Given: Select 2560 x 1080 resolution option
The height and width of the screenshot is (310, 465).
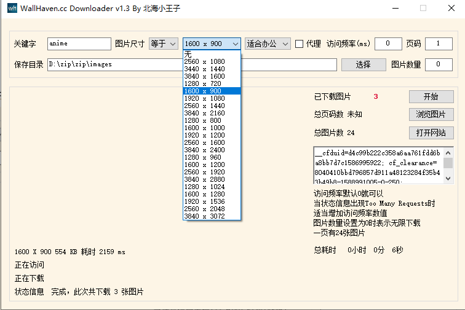Looking at the screenshot, I should pyautogui.click(x=212, y=61).
